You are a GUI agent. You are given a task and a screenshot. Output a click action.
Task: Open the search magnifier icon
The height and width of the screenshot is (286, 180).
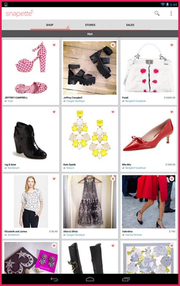click(157, 13)
